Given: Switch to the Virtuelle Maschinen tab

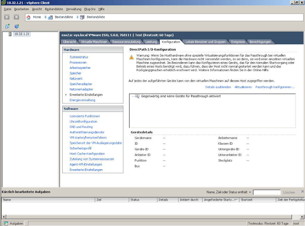Looking at the screenshot, I should coord(94,42).
